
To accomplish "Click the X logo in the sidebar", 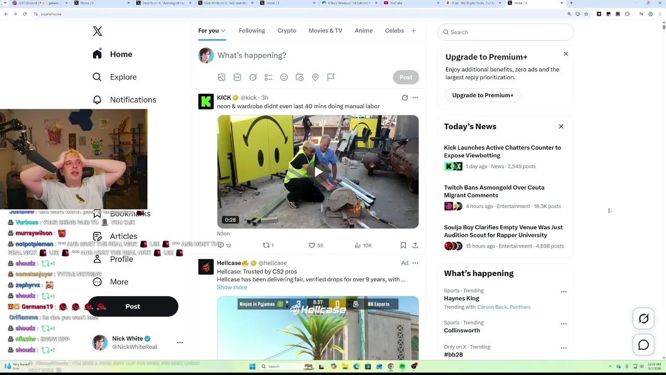I will tap(97, 31).
